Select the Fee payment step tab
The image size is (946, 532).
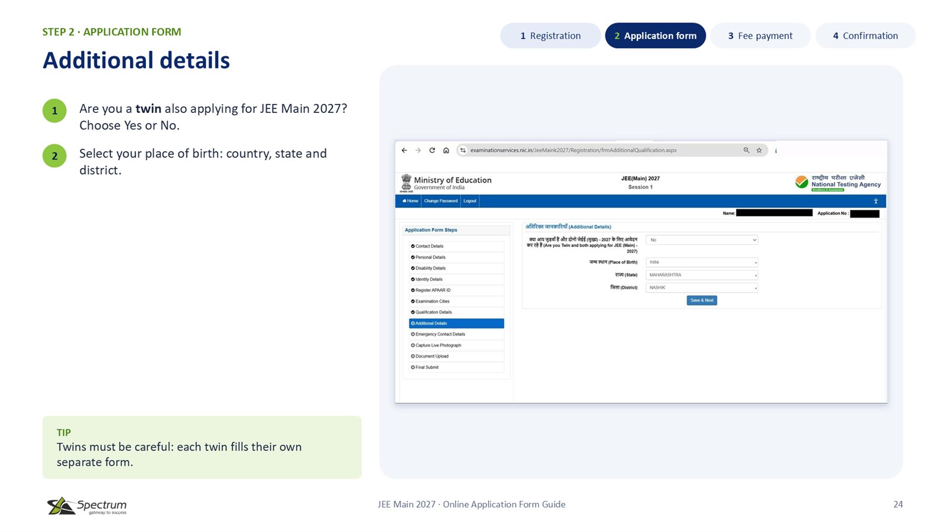760,35
